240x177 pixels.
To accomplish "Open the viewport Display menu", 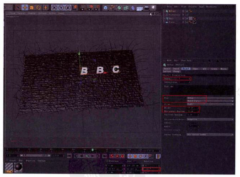I will click(x=32, y=13).
